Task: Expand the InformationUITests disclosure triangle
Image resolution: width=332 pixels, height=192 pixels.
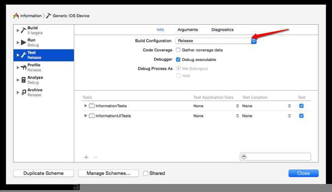Action: point(86,116)
